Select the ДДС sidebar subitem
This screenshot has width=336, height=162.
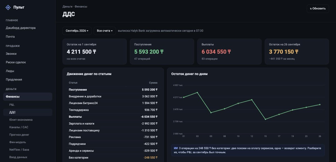coord(28,112)
